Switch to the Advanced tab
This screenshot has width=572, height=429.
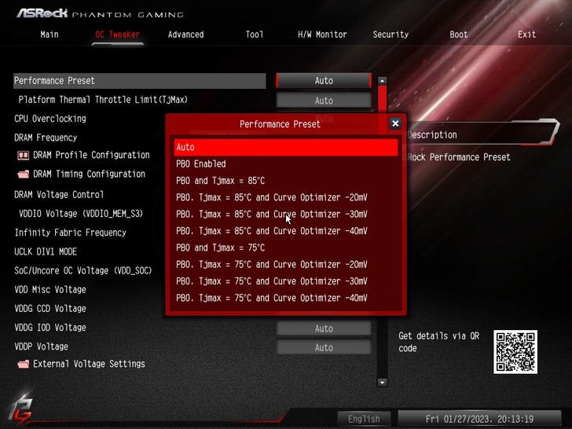point(185,35)
